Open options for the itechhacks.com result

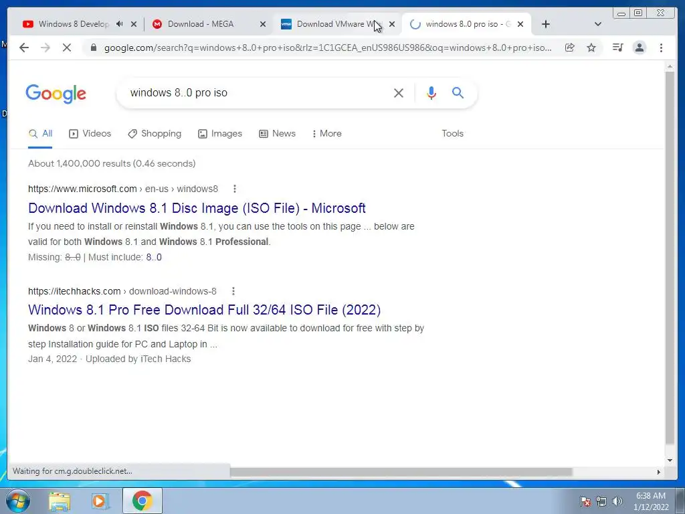pos(233,291)
